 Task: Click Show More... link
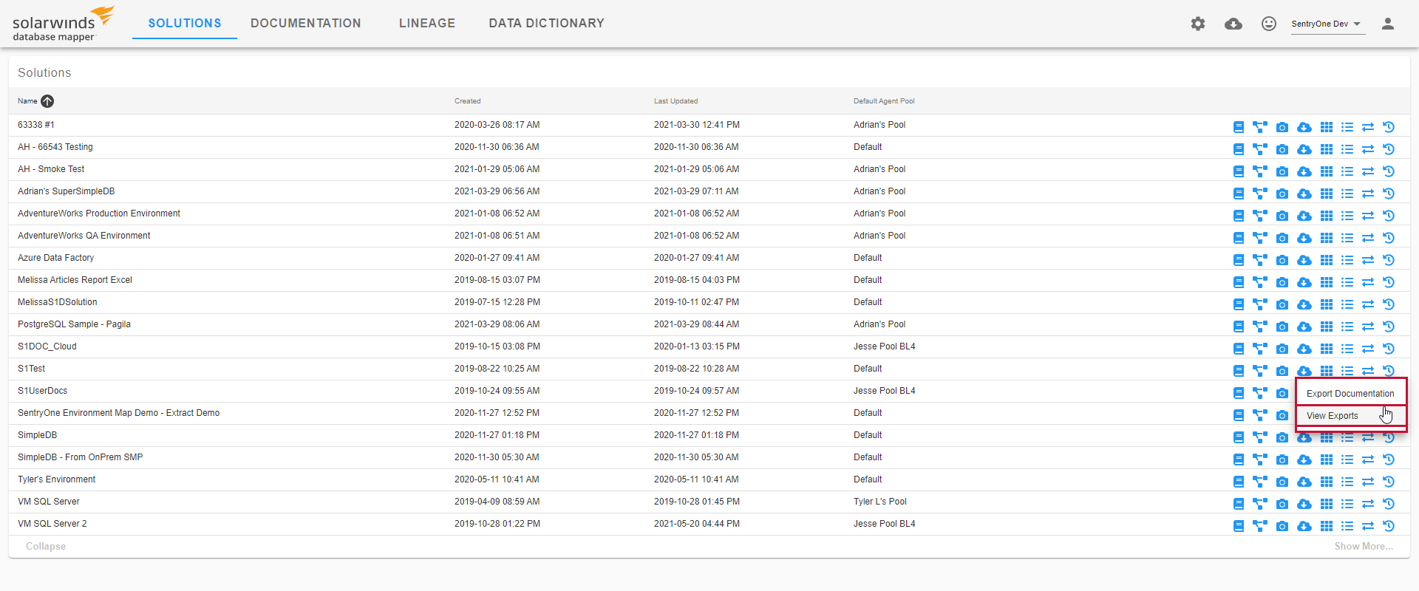1364,547
